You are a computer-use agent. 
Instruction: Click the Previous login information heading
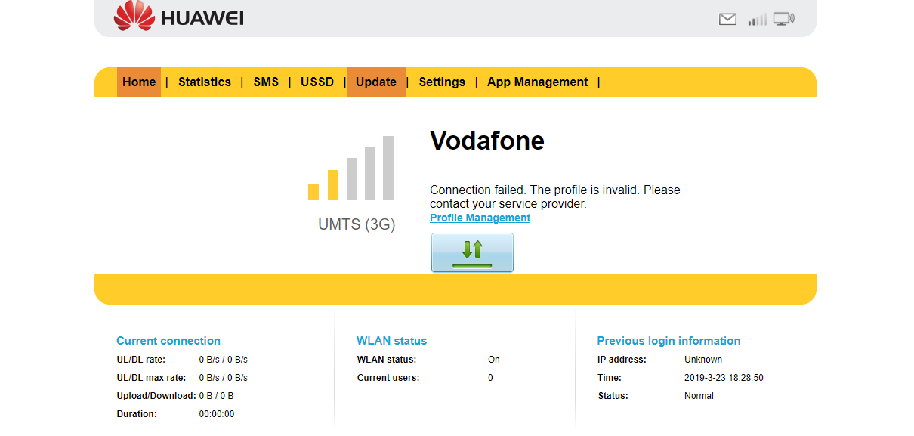pyautogui.click(x=669, y=341)
